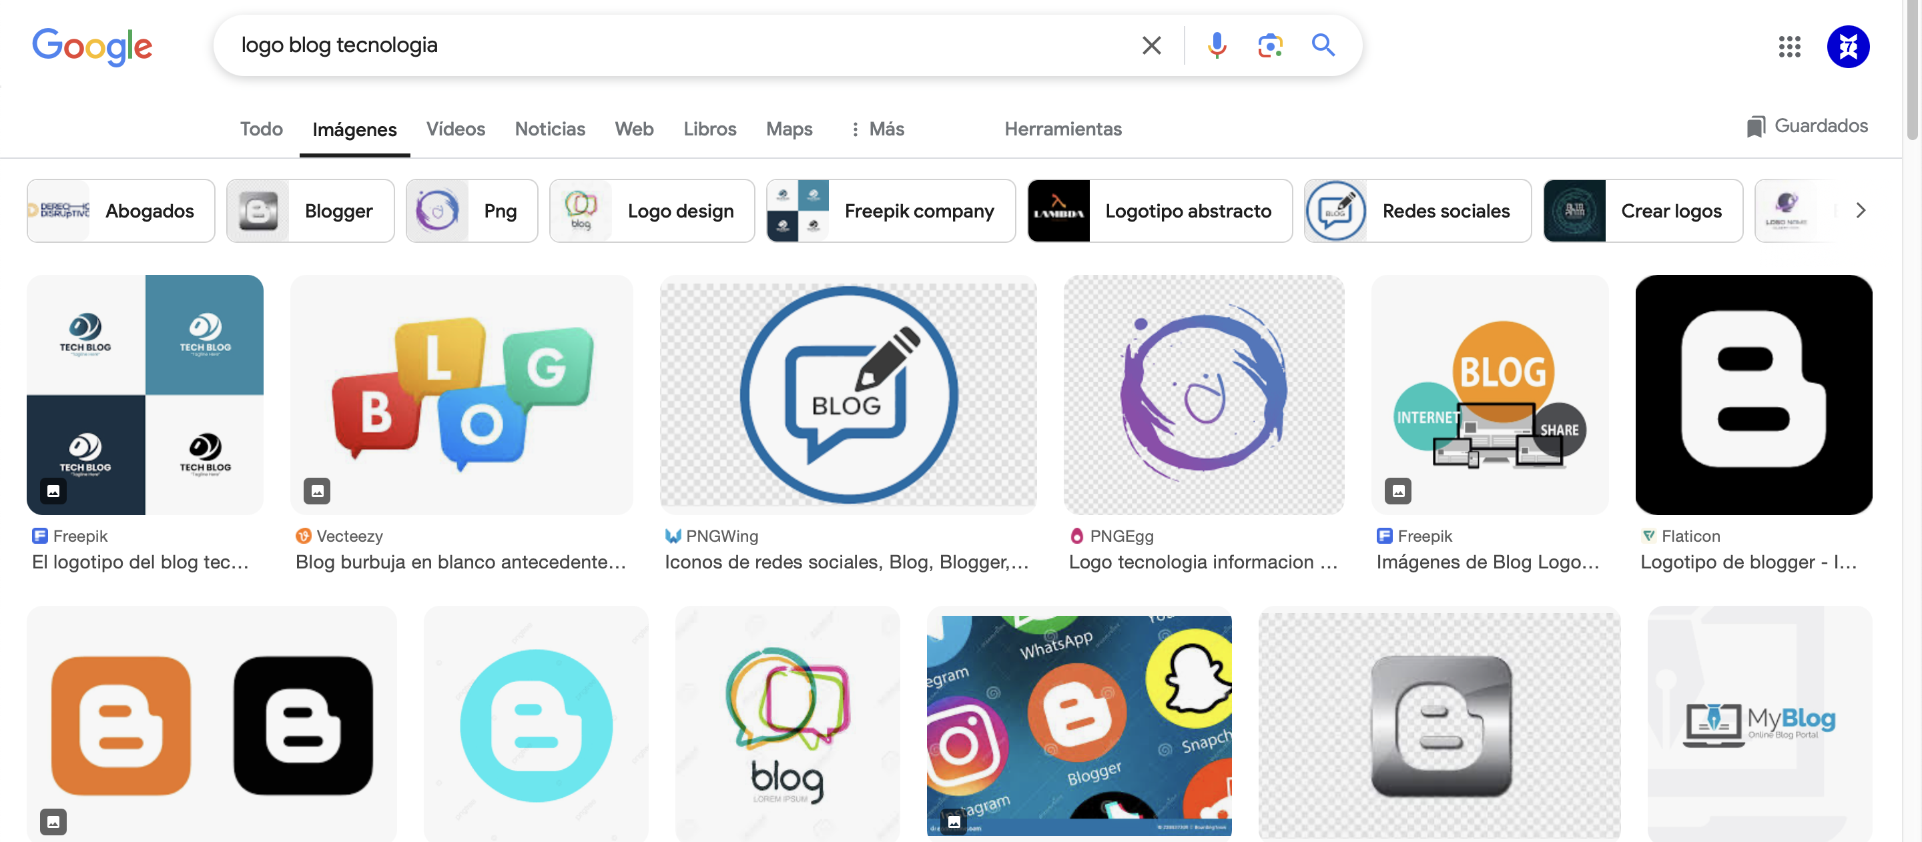Viewport: 1922px width, 842px height.
Task: Open the cyan round Blogger icon image
Action: coord(536,724)
